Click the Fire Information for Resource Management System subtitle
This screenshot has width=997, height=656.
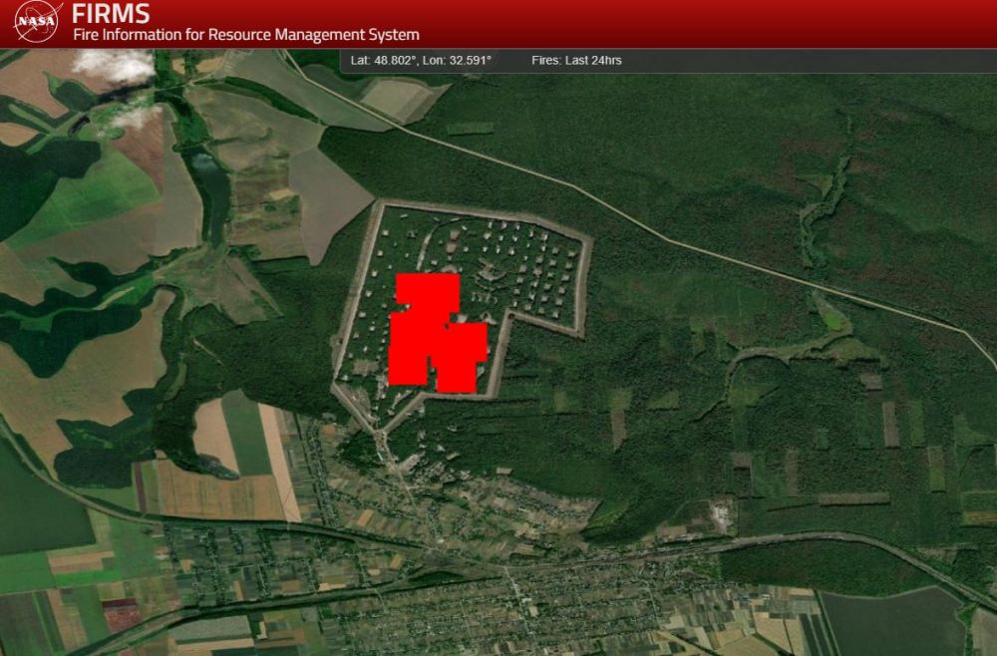point(246,35)
